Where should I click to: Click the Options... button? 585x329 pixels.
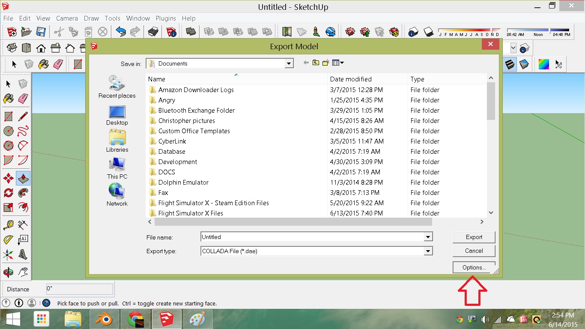[474, 267]
